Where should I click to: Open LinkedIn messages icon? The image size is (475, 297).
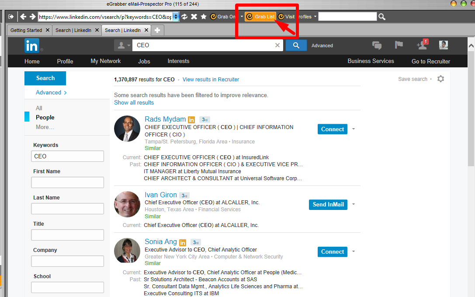377,45
